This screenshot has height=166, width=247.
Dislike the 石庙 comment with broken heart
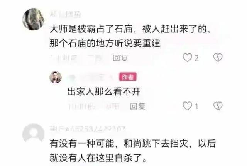click(218, 58)
